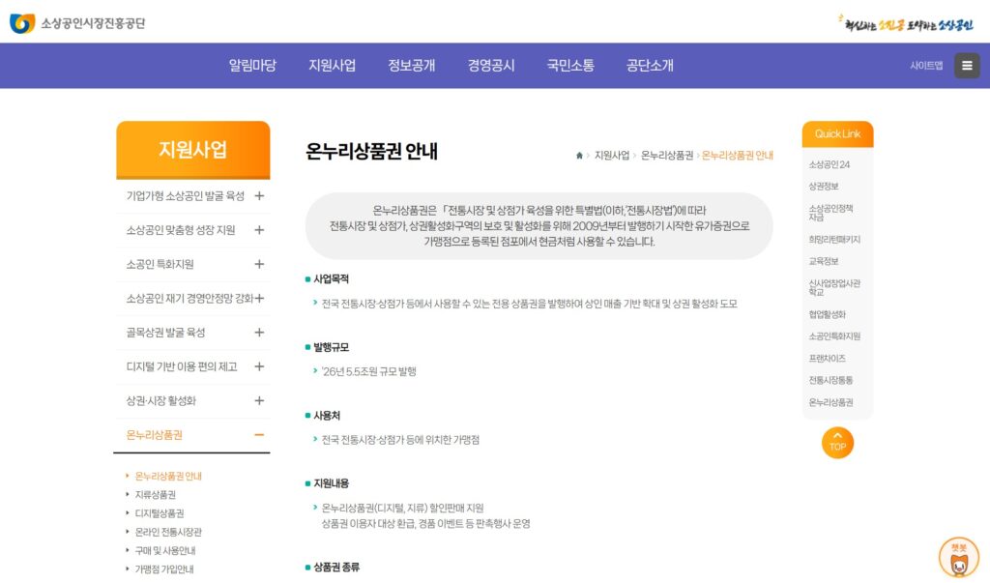Click the TOP scroll button
This screenshot has height=583, width=990.
click(x=837, y=442)
